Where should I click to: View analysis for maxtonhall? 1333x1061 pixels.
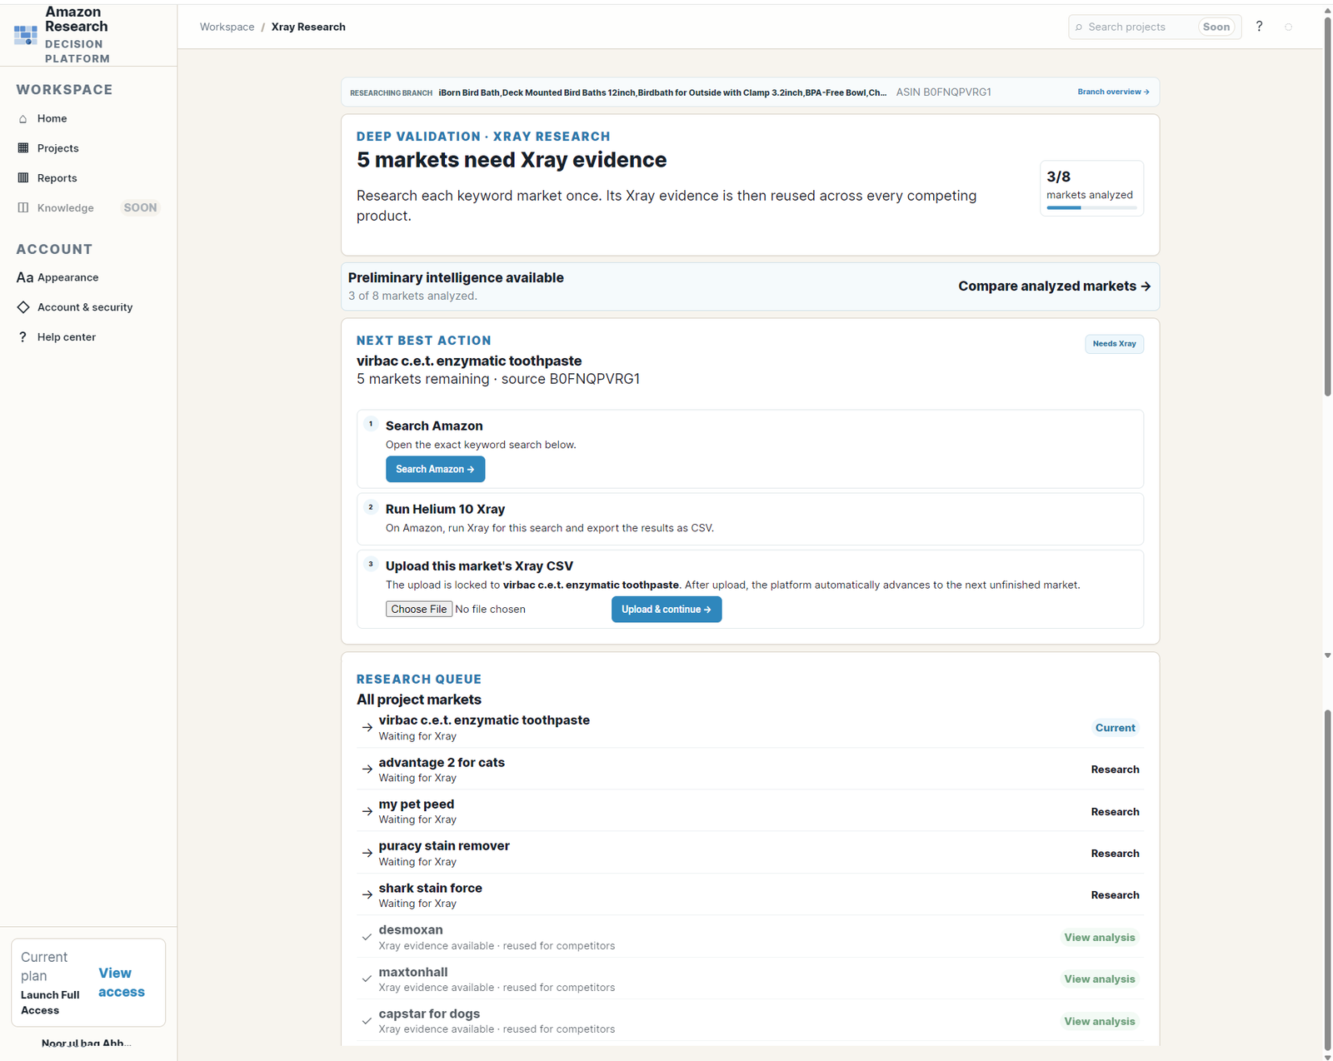point(1099,979)
